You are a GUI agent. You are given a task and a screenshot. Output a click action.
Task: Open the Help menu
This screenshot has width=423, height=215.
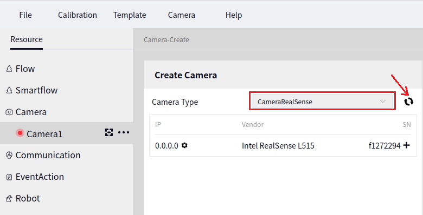234,15
